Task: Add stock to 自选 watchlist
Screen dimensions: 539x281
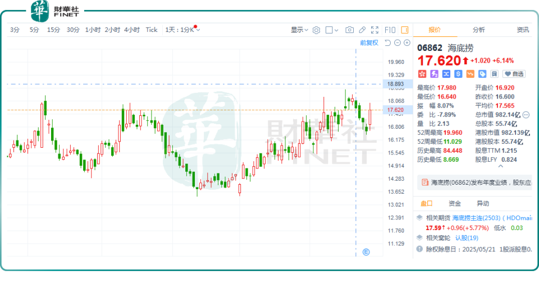Action: click(514, 74)
